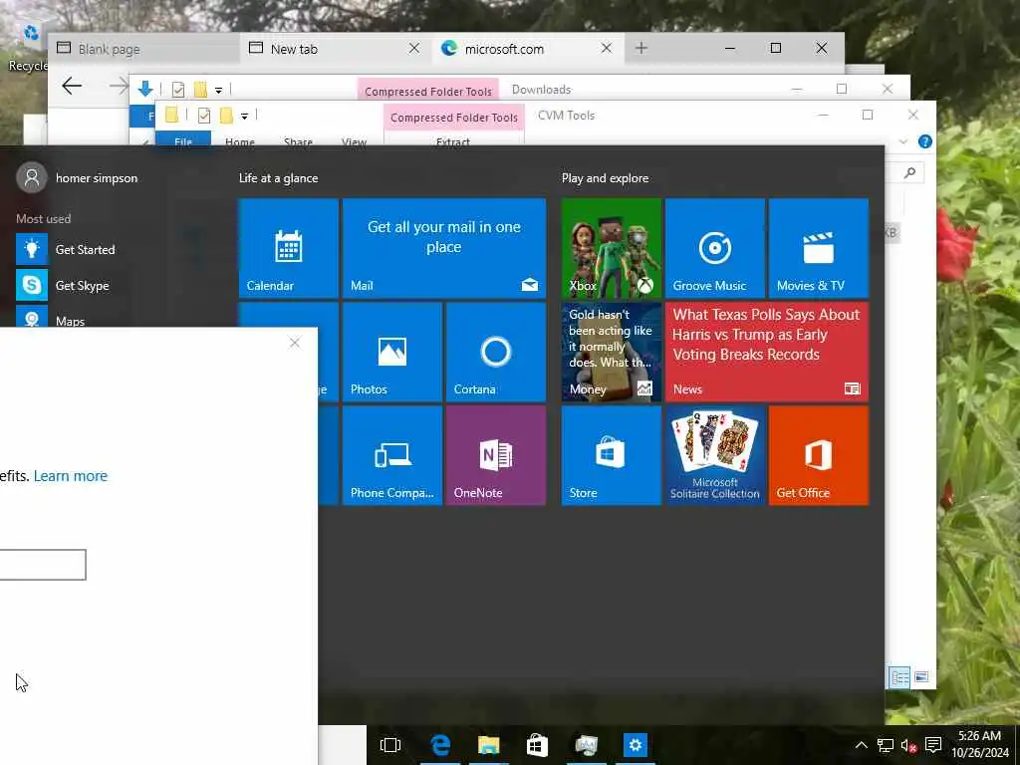Open Help icon in CVM Tools window
Image resolution: width=1020 pixels, height=765 pixels.
(925, 141)
